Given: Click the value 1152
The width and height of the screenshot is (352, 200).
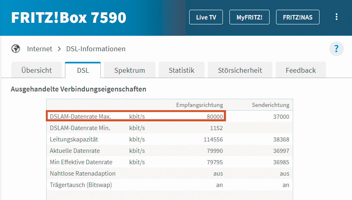Looking at the screenshot, I should point(216,128).
